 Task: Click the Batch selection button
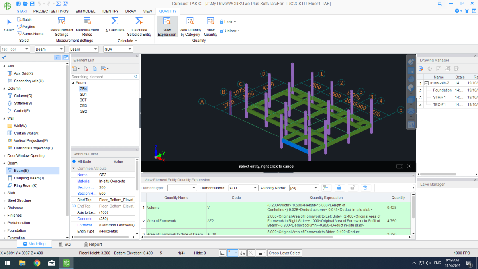pos(24,19)
